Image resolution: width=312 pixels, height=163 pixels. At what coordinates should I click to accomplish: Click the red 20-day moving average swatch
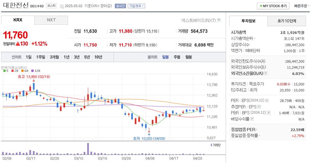tap(13, 71)
